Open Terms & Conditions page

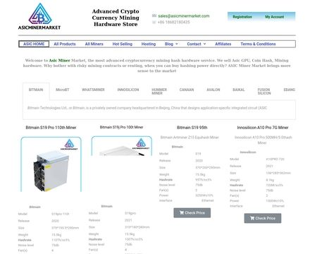tap(258, 44)
